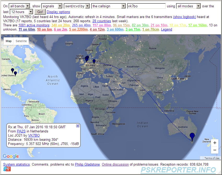Filter to 3 on 11m
Image resolution: width=222 pixels, height=175 pixels.
pyautogui.click(x=133, y=30)
